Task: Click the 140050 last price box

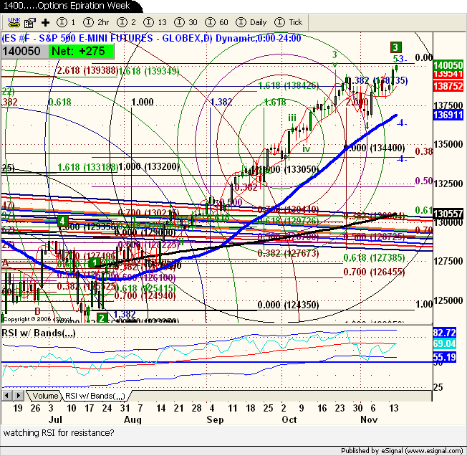Action: coord(24,52)
